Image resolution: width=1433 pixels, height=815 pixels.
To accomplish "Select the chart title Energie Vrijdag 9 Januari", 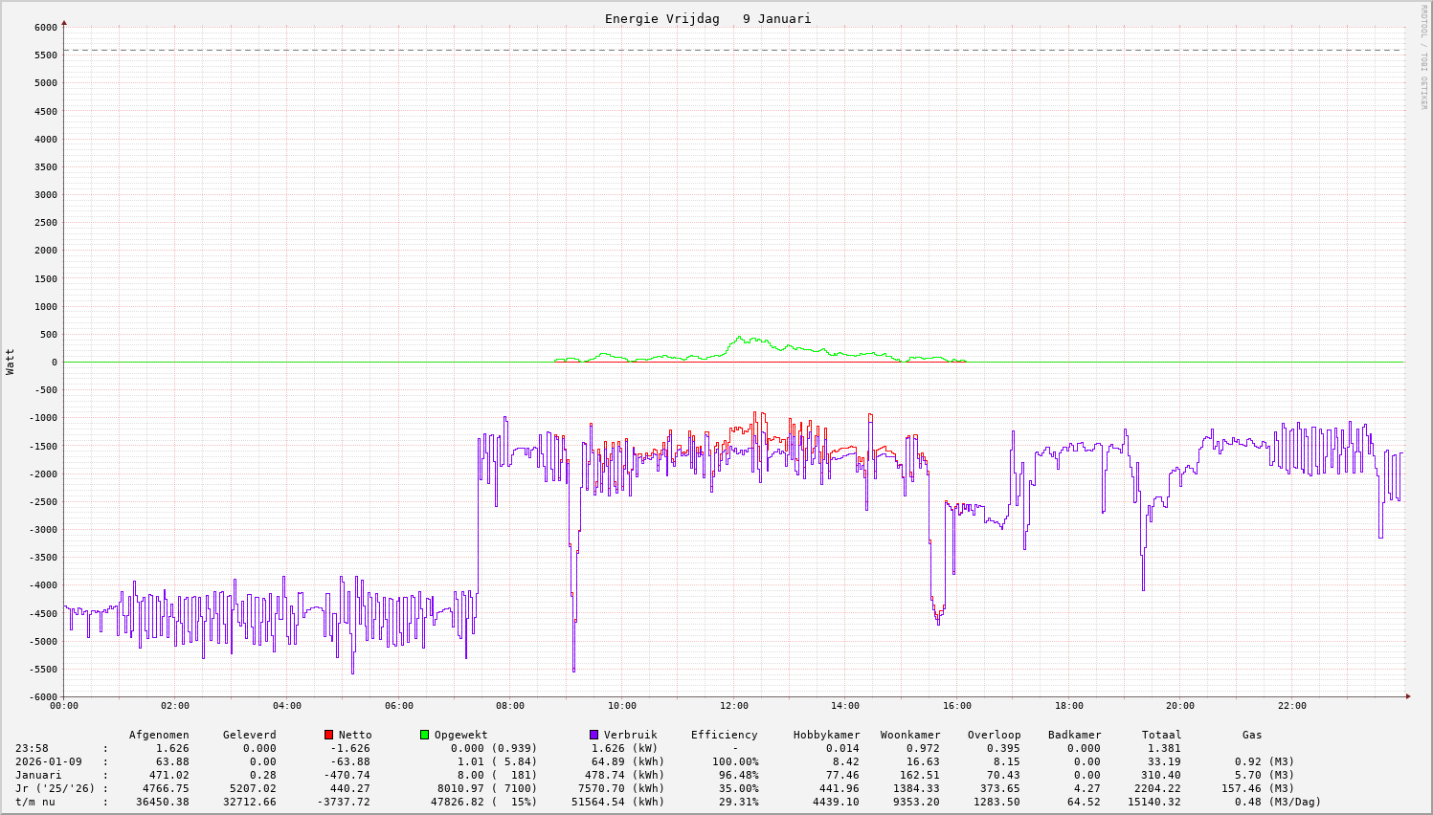I will (707, 19).
